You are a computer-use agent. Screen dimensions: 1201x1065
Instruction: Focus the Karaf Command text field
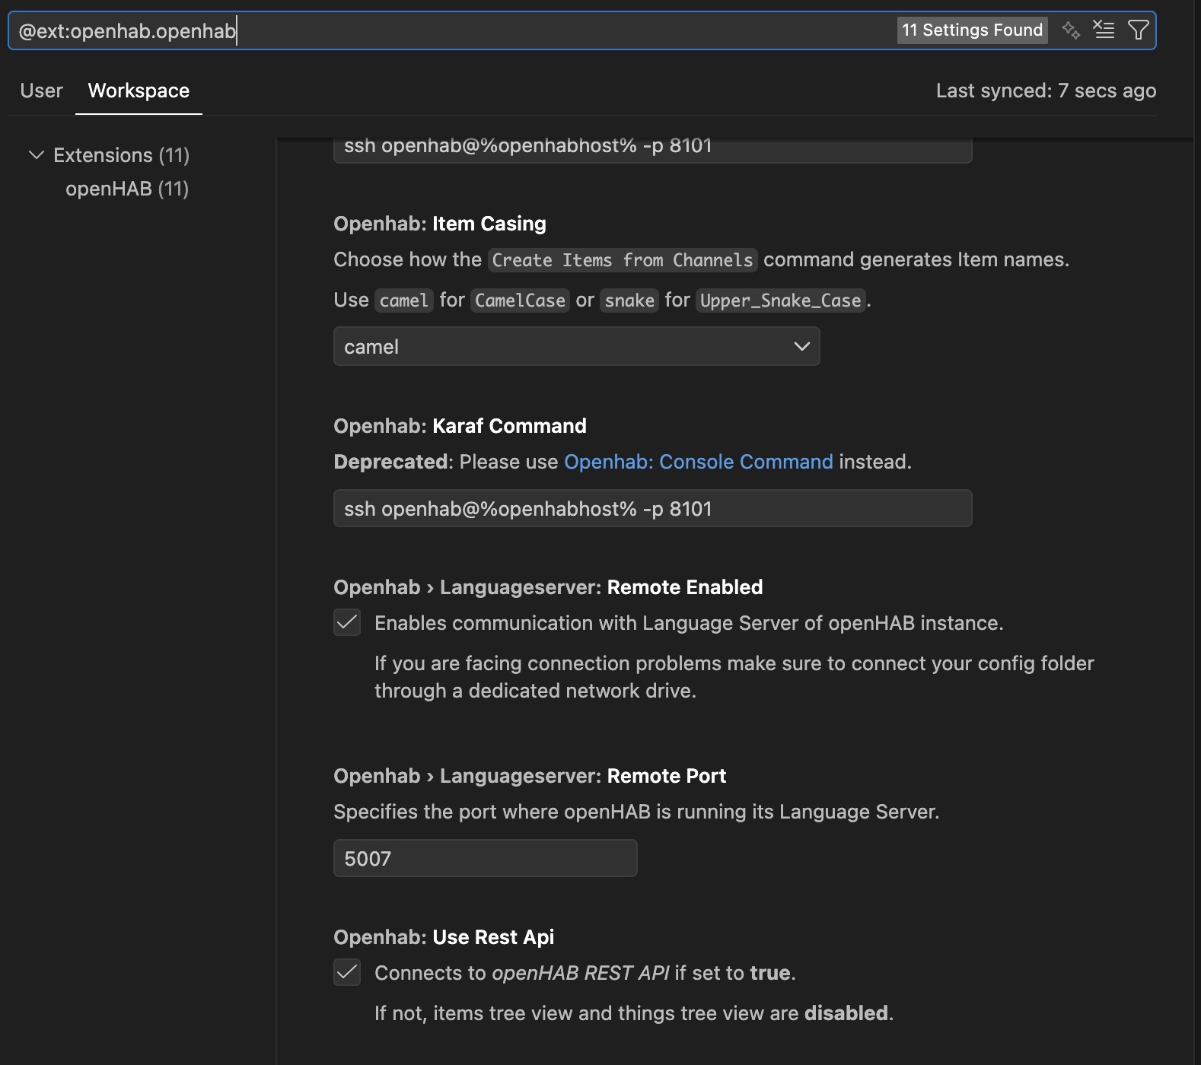(652, 509)
